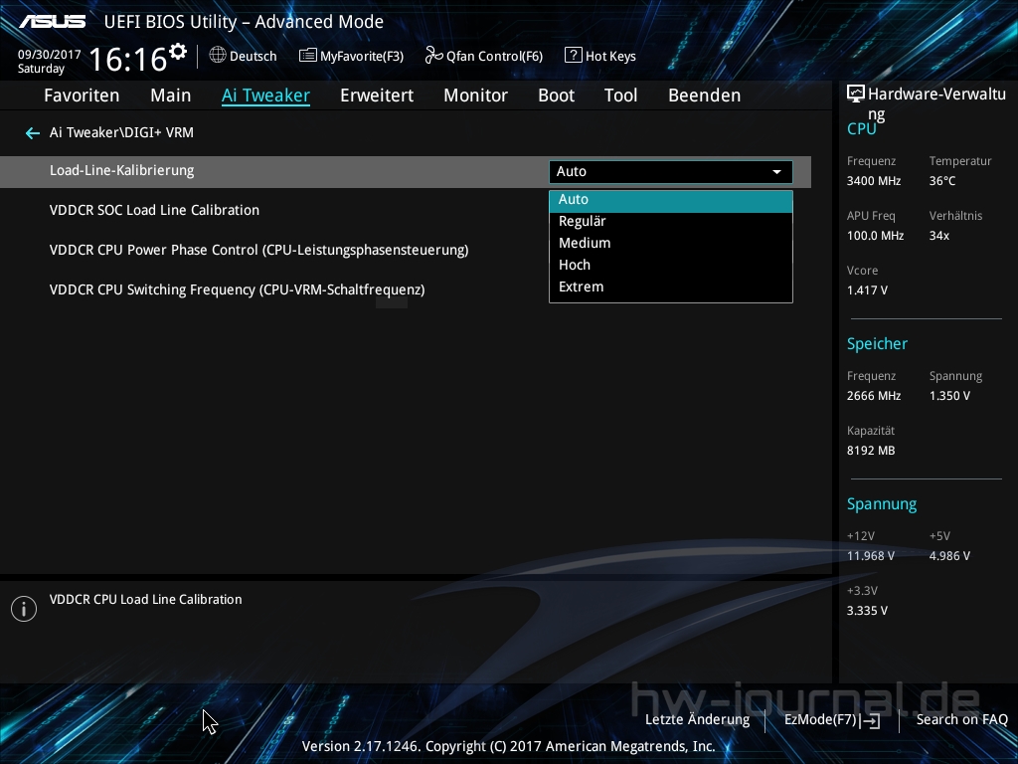Click Search on FAQ

[962, 720]
